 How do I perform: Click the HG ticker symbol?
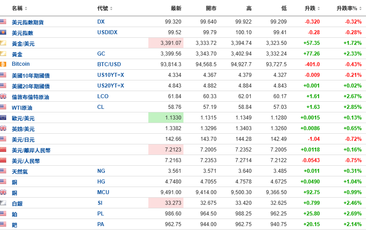[101, 182]
